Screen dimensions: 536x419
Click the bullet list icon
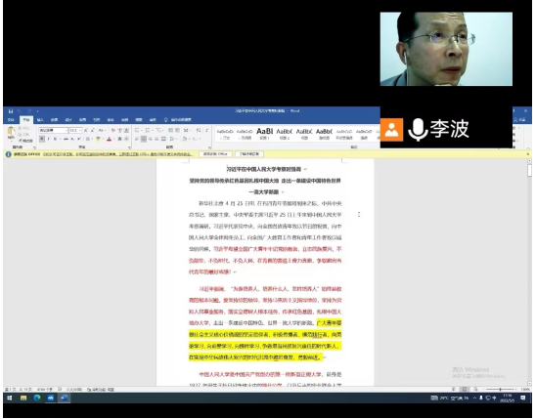(x=137, y=130)
